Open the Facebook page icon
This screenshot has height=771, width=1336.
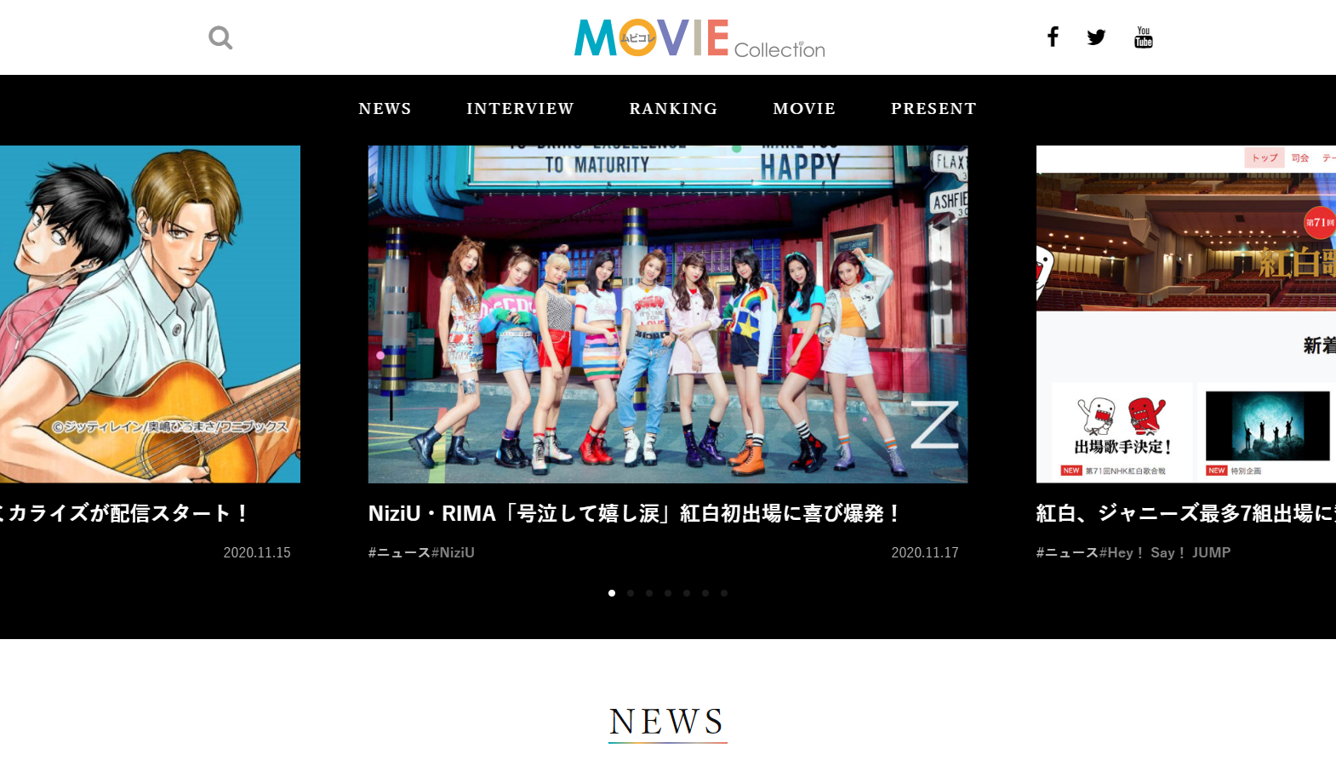pyautogui.click(x=1053, y=37)
